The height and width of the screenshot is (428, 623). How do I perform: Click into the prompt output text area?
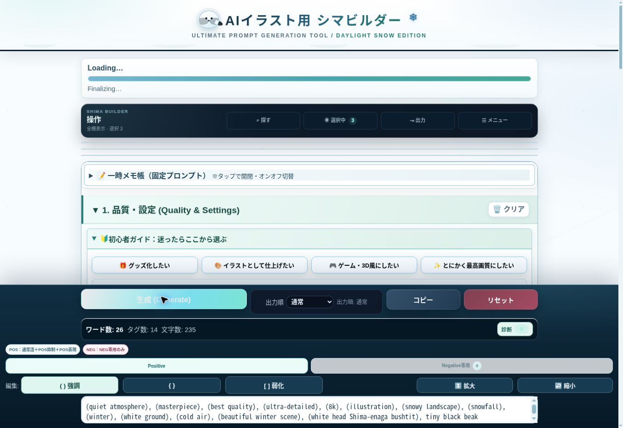point(306,410)
